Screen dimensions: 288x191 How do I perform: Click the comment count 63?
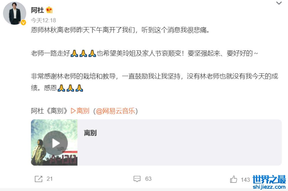148,179
